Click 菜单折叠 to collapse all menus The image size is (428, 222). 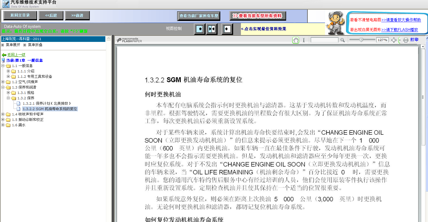click(35, 45)
